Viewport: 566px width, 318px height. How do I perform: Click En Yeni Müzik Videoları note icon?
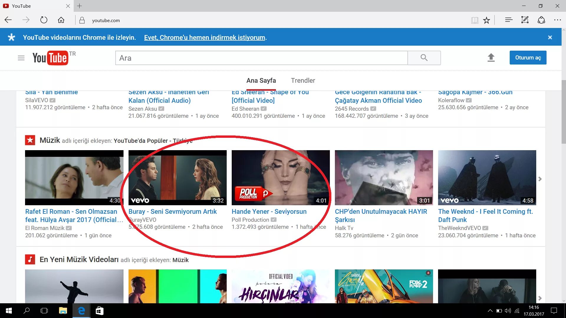[30, 259]
